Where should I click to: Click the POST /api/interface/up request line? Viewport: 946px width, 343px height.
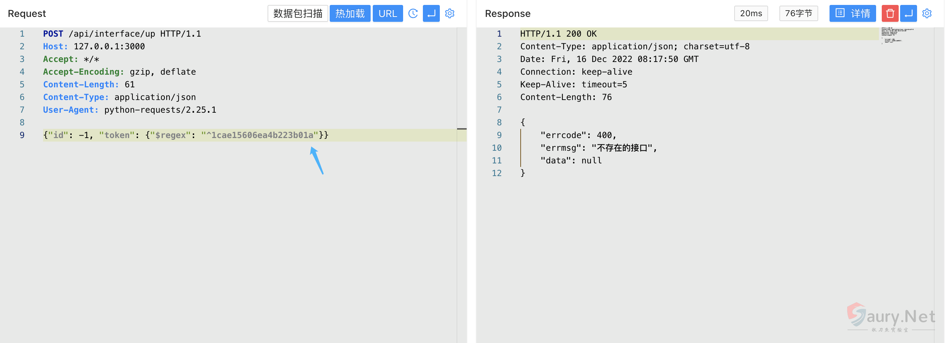click(122, 34)
